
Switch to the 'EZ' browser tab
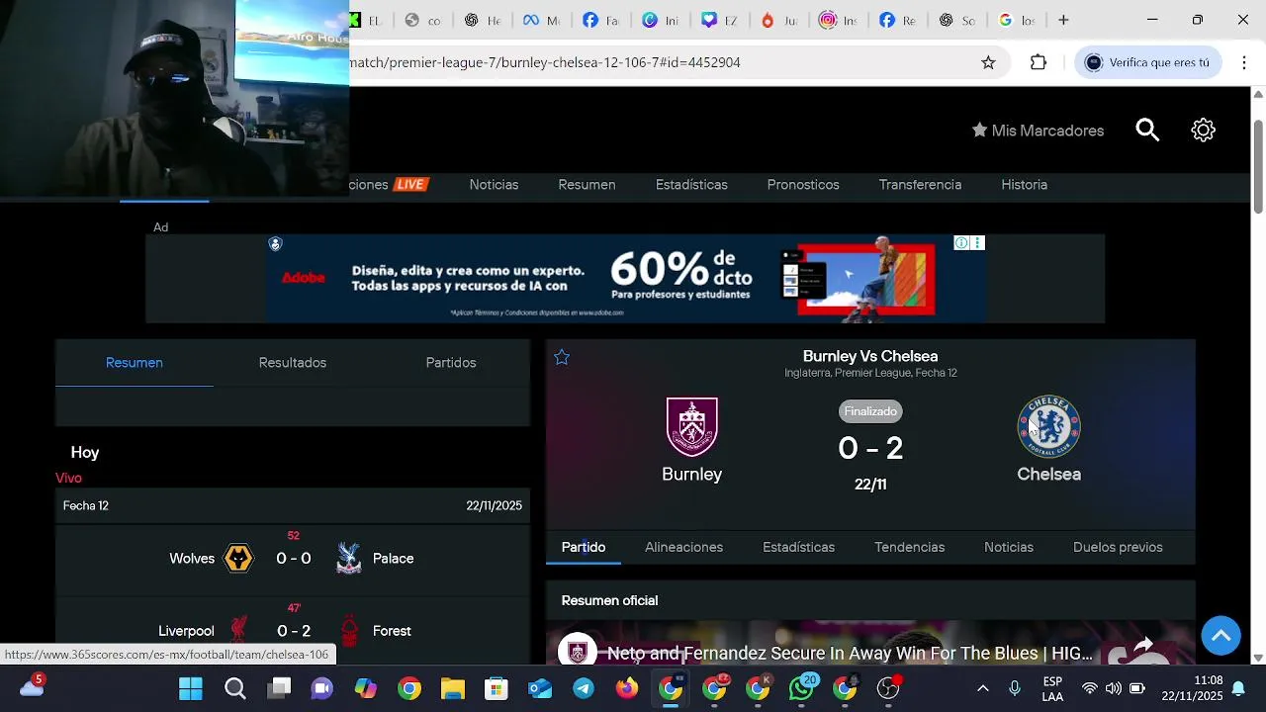(x=719, y=20)
